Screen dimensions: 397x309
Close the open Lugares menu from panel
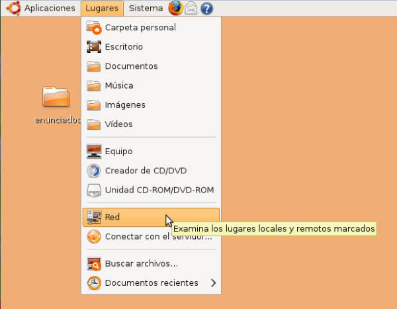tap(103, 8)
